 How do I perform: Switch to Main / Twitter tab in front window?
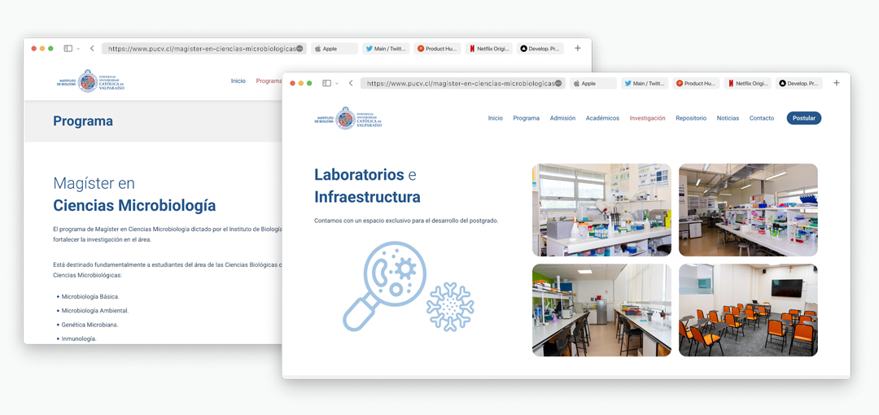645,83
